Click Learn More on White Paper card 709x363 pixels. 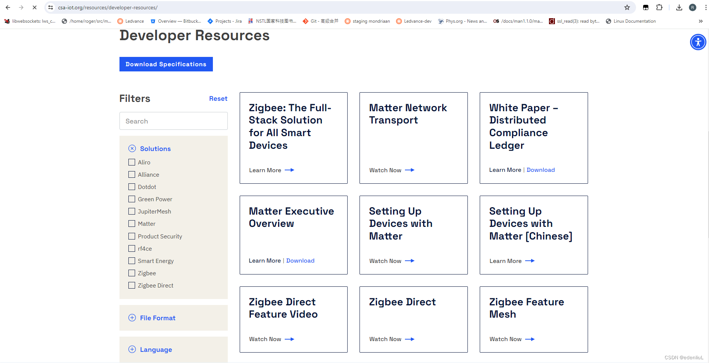[505, 170]
